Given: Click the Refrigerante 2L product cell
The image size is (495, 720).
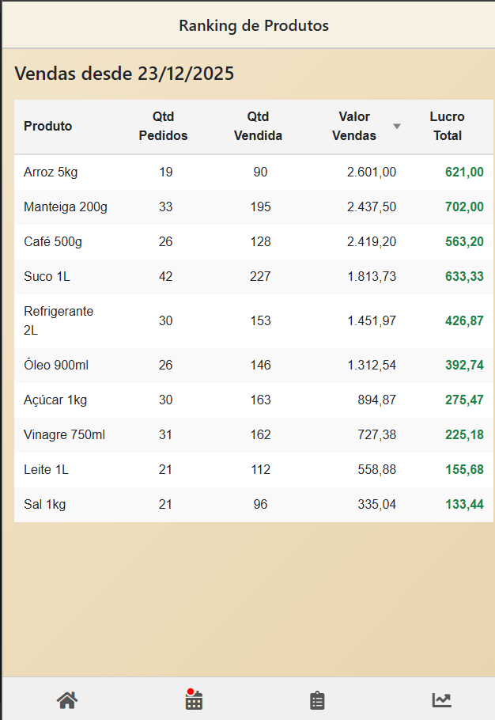Looking at the screenshot, I should pyautogui.click(x=59, y=321).
